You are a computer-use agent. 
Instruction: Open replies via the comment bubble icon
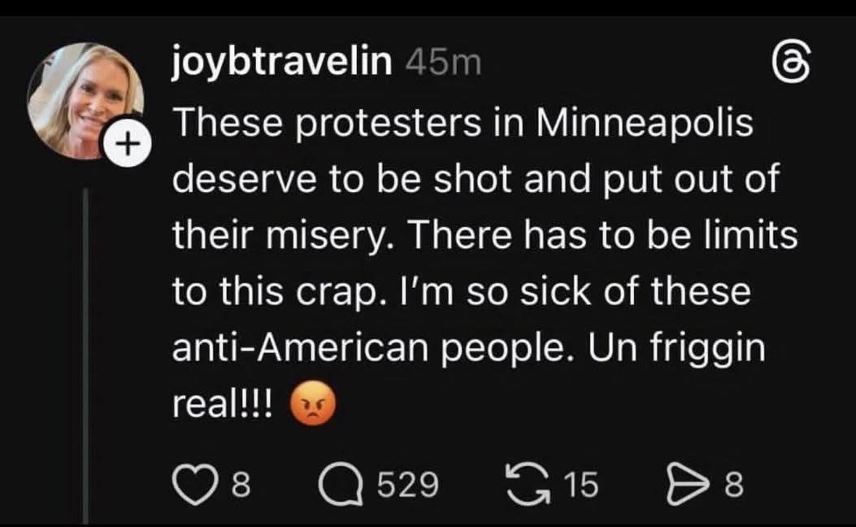337,486
